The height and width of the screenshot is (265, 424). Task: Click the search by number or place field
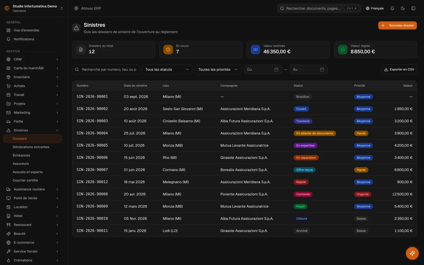pyautogui.click(x=106, y=69)
